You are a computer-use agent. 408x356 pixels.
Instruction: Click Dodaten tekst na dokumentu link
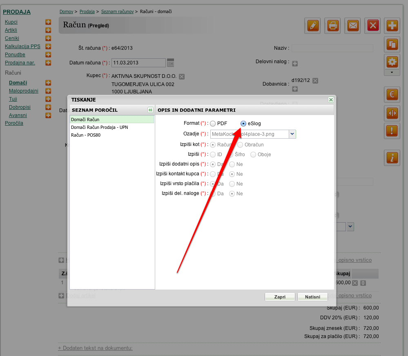[x=95, y=348]
